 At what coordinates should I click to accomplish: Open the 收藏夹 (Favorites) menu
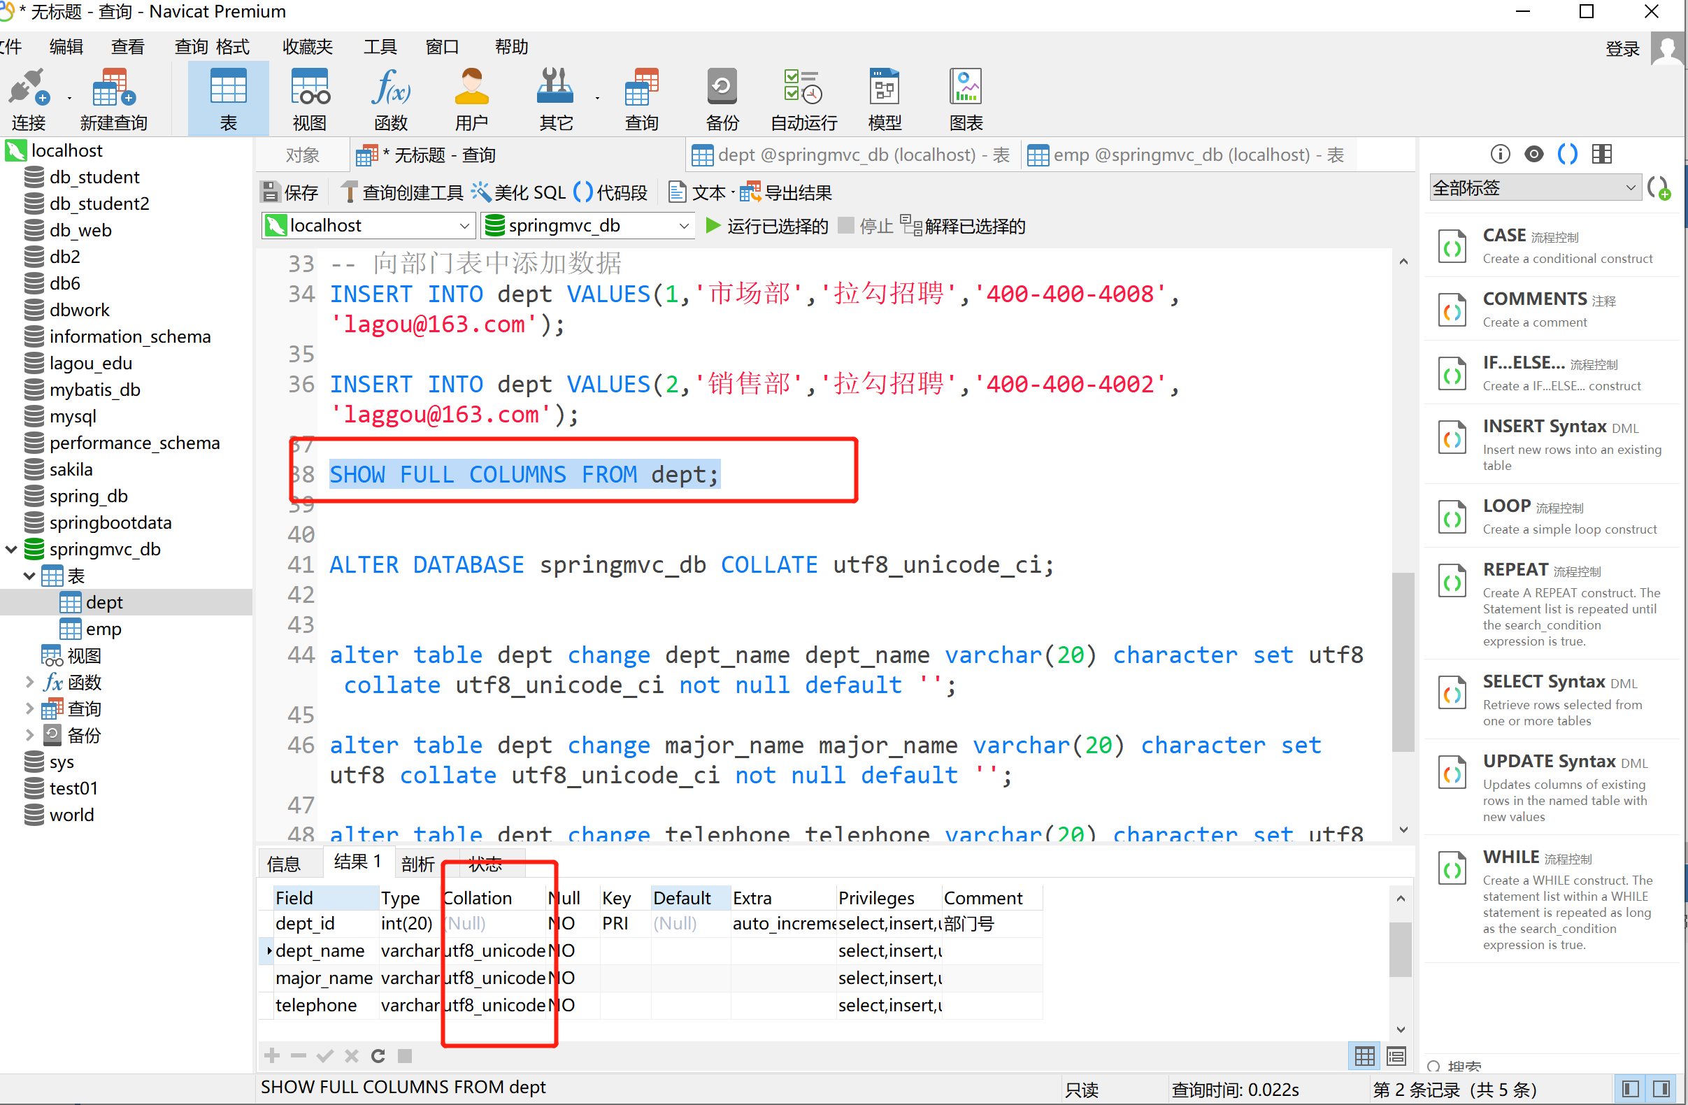pos(306,47)
